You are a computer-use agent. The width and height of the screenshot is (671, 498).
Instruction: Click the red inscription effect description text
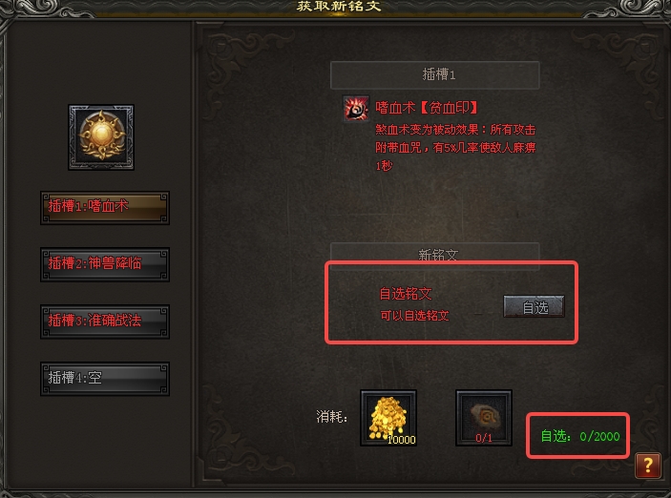pos(455,148)
